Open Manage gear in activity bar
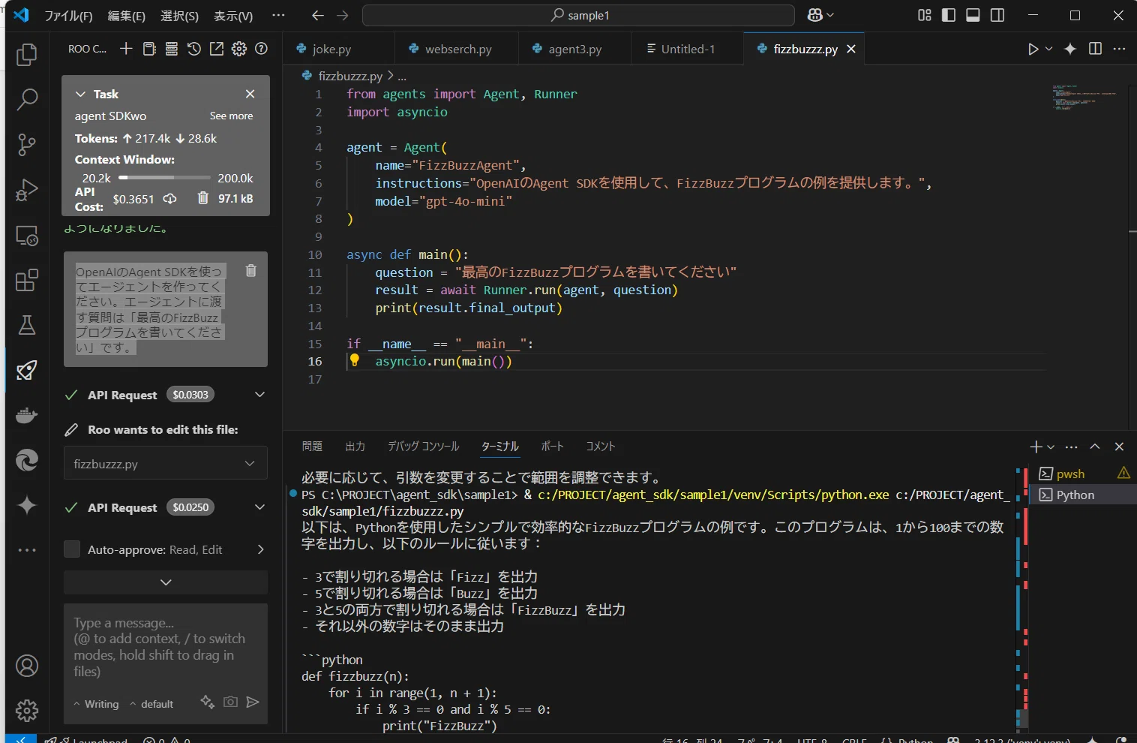 [x=27, y=710]
